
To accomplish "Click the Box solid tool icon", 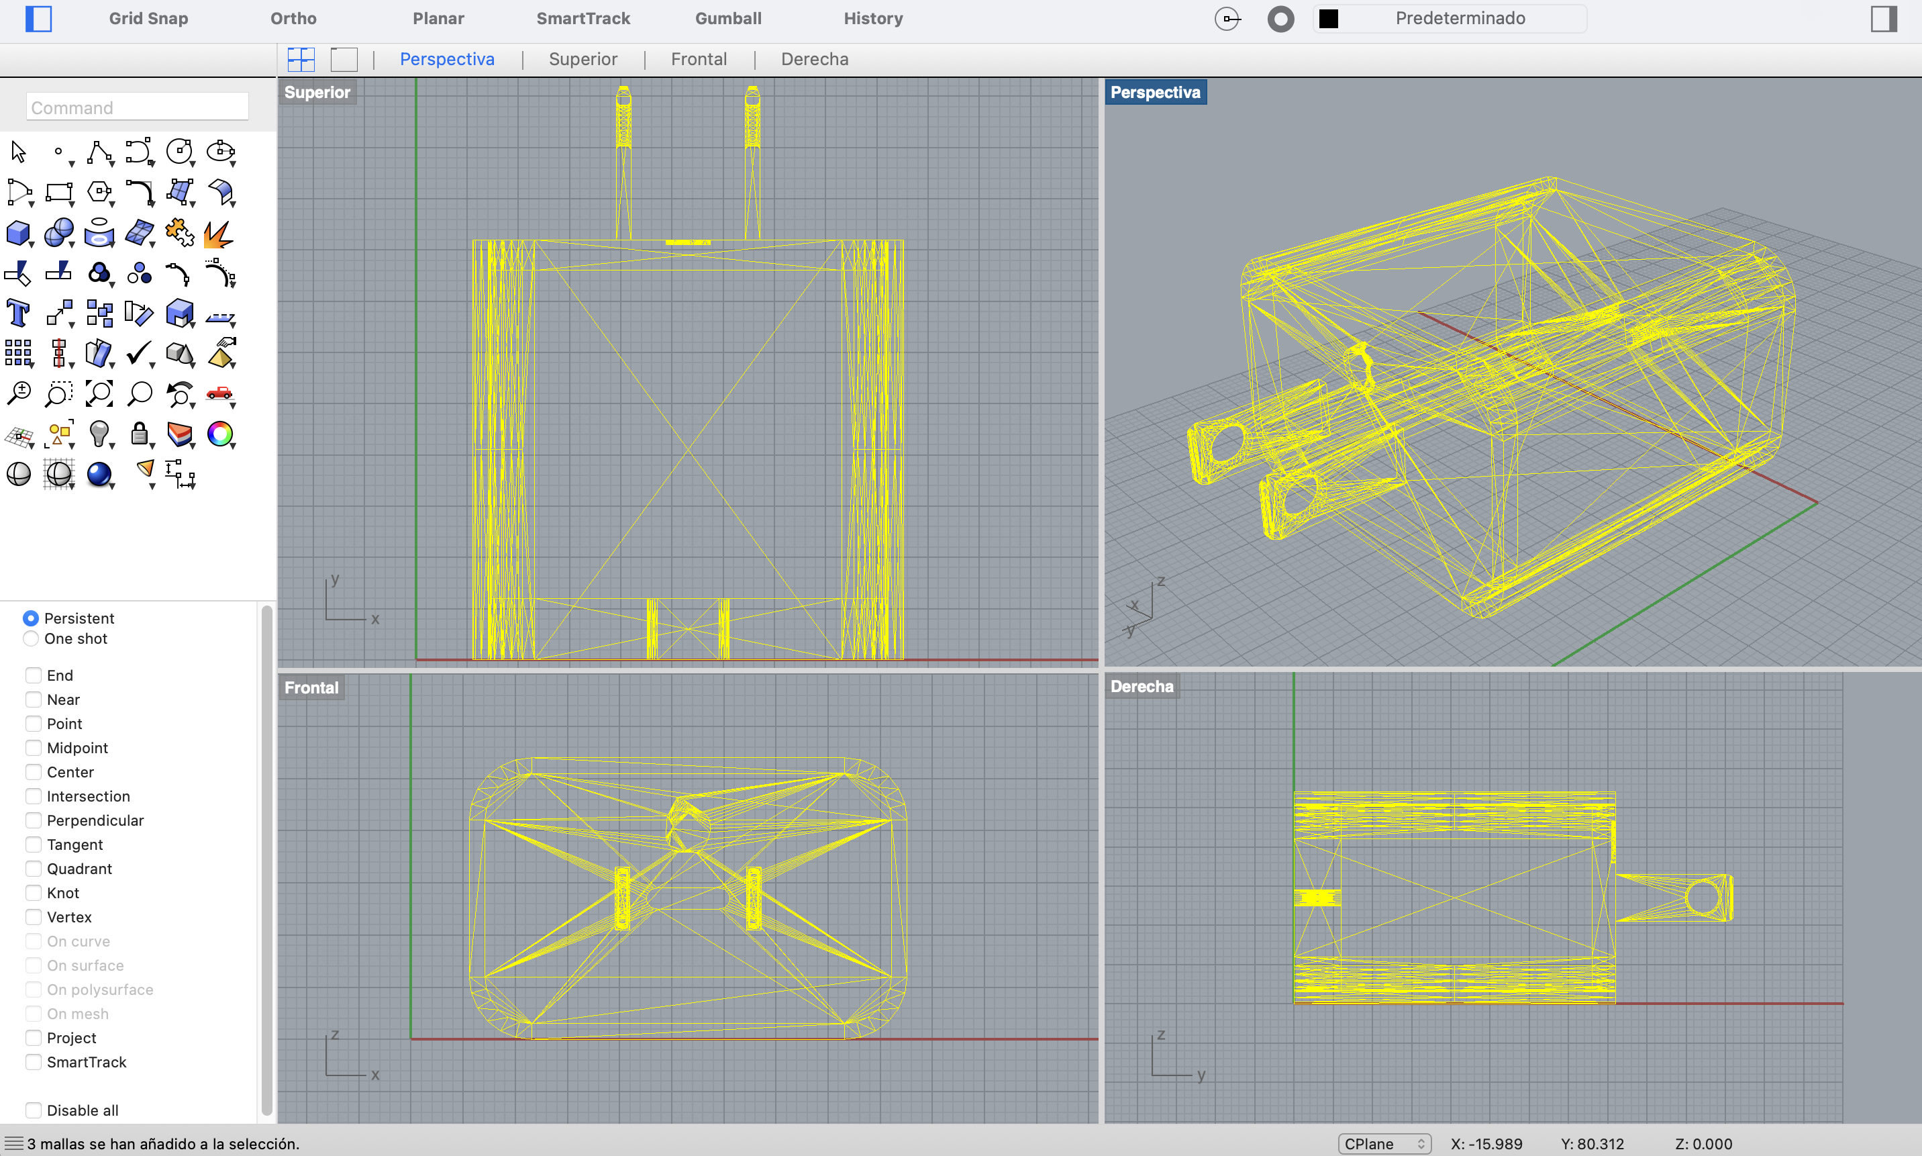I will click(18, 232).
